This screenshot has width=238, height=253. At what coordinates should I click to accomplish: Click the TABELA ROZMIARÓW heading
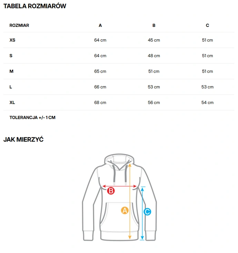click(x=35, y=6)
